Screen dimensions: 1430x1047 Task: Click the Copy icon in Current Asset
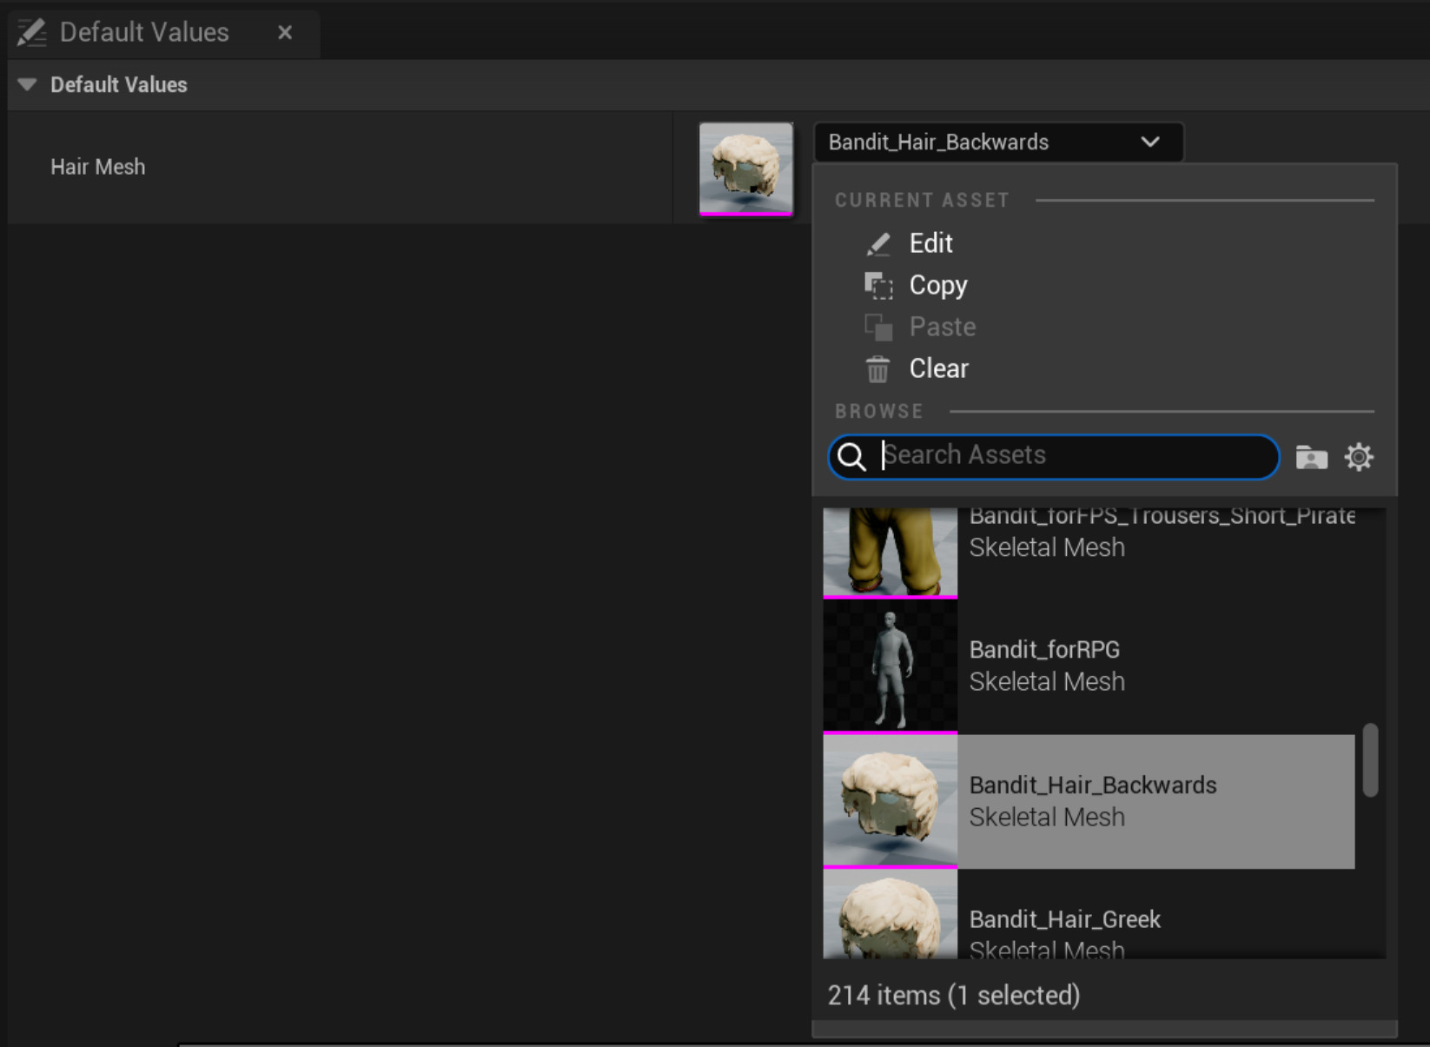click(878, 285)
